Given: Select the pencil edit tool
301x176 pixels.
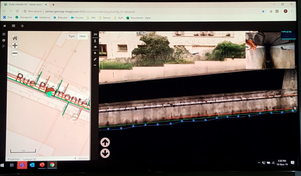Looking at the screenshot, I should [x=95, y=59].
